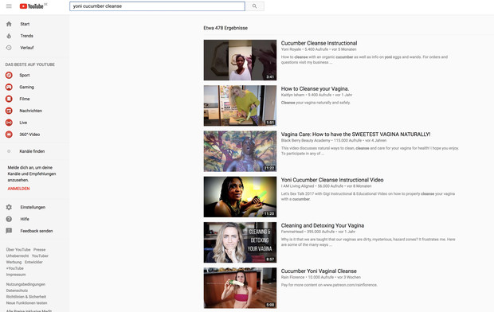
Task: Click the YouTube logo
Action: tap(32, 6)
